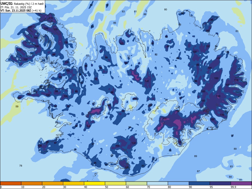Click the '30' tick label on the legend
Viewport: 252px width, 189px height.
click(x=65, y=187)
